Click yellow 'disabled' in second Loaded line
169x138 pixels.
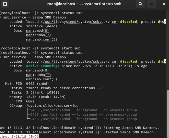click(x=128, y=62)
